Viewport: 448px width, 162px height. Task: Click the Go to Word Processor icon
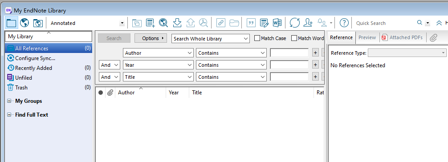pos(277,23)
